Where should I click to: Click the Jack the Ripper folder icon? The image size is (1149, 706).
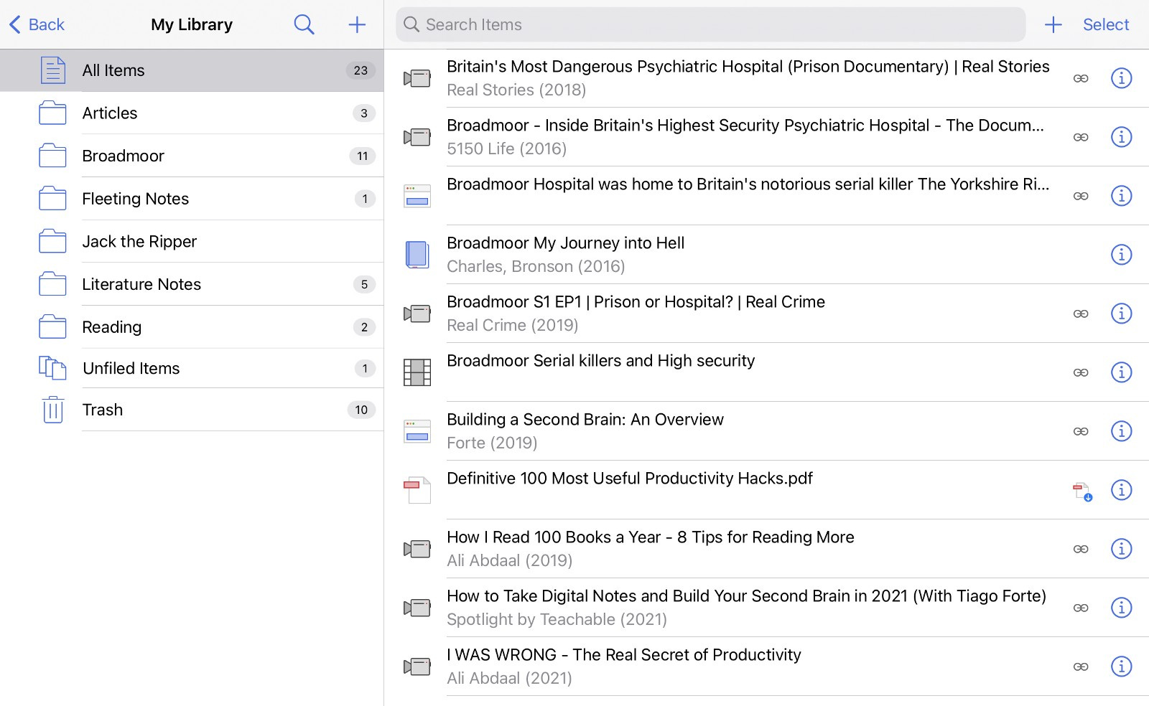52,241
